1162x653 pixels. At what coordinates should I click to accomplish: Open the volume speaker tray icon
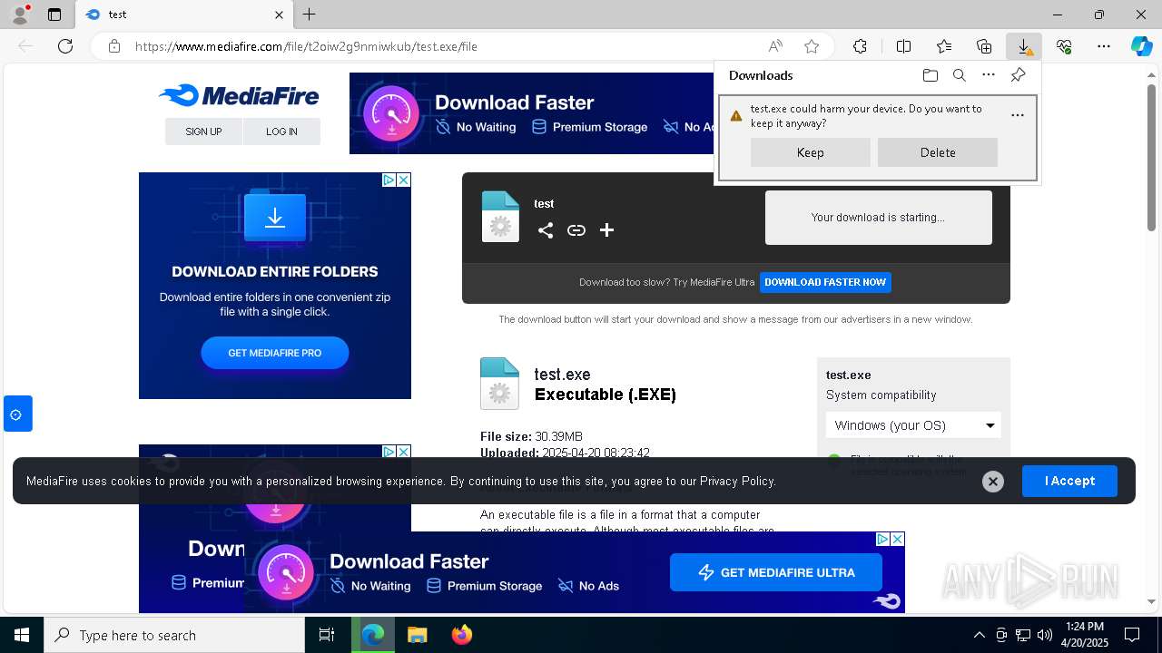pyautogui.click(x=1045, y=635)
